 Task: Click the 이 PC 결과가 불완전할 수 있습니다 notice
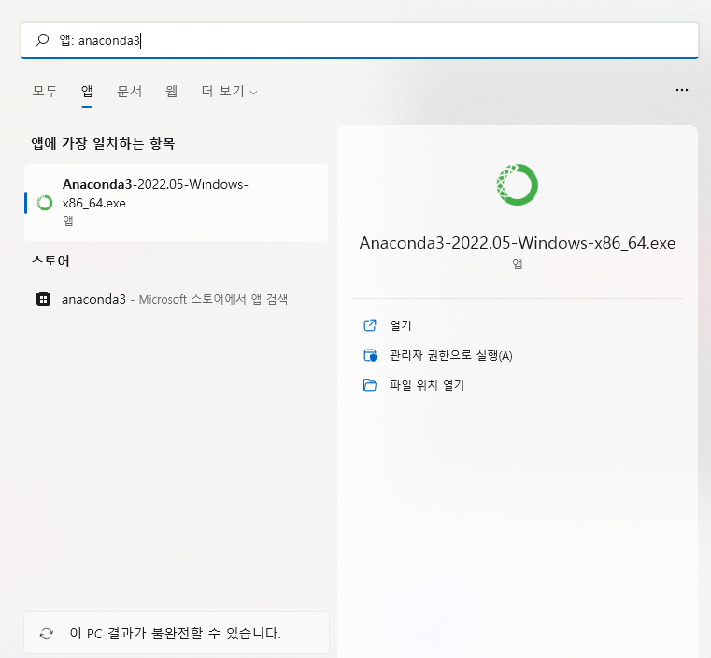176,633
